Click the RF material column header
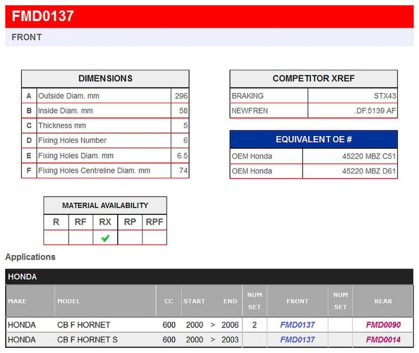The width and height of the screenshot is (419, 353). pyautogui.click(x=80, y=222)
